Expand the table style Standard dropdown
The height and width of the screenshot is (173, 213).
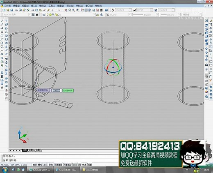pos(173,10)
